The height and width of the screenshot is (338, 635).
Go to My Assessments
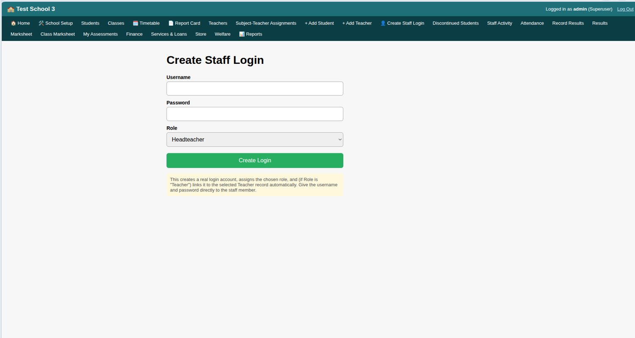[x=100, y=34]
